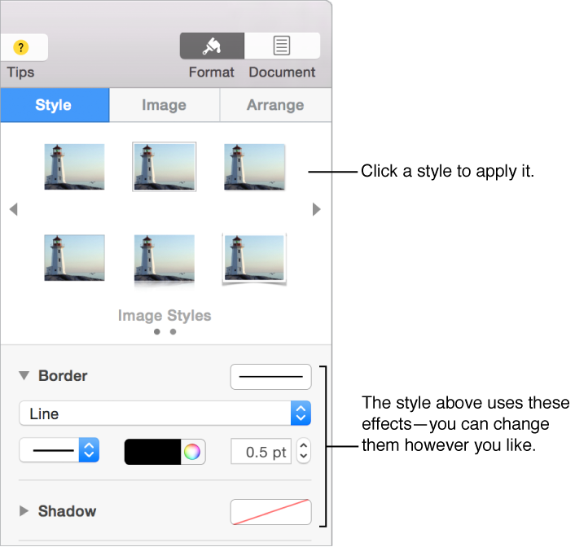Decrease border width with stepper down arrow
The height and width of the screenshot is (547, 575).
pos(304,457)
